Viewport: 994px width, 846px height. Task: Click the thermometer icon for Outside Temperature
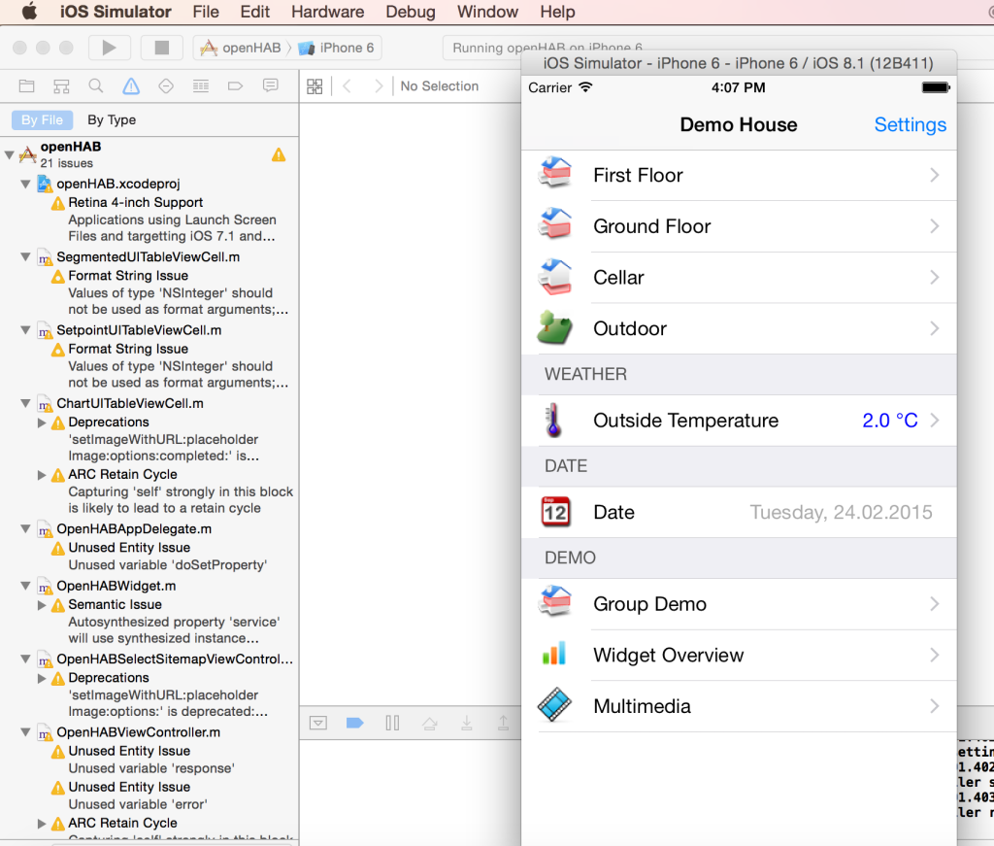coord(553,421)
